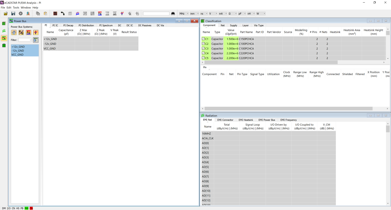The image size is (391, 210).
Task: Switch to the EMI Frequency tab
Action: point(288,120)
